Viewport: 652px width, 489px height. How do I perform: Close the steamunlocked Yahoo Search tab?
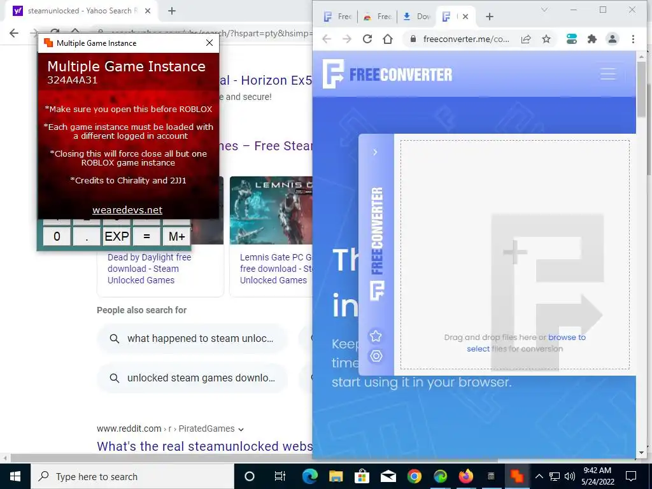(x=148, y=11)
